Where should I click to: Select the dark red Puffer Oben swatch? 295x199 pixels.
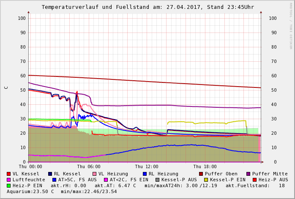click(201, 174)
